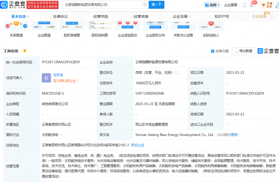
Task: Click the Qcc logo in header
Action: (13, 5)
